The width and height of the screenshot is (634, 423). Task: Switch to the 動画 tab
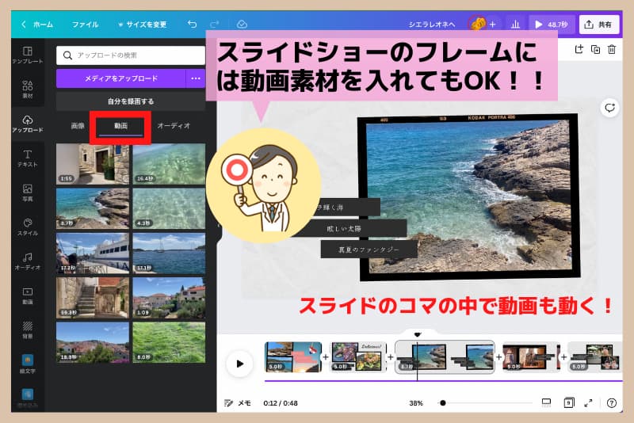(120, 126)
